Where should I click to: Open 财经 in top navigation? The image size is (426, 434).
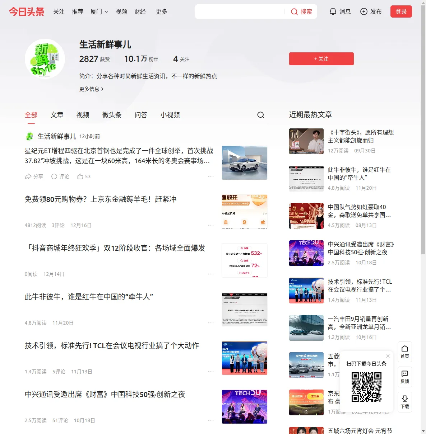pyautogui.click(x=140, y=12)
